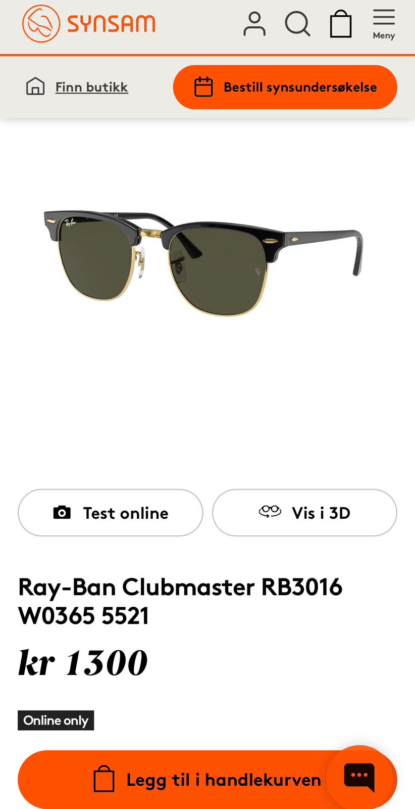415x809 pixels.
Task: Click the calendar icon in the booking button
Action: click(x=203, y=87)
